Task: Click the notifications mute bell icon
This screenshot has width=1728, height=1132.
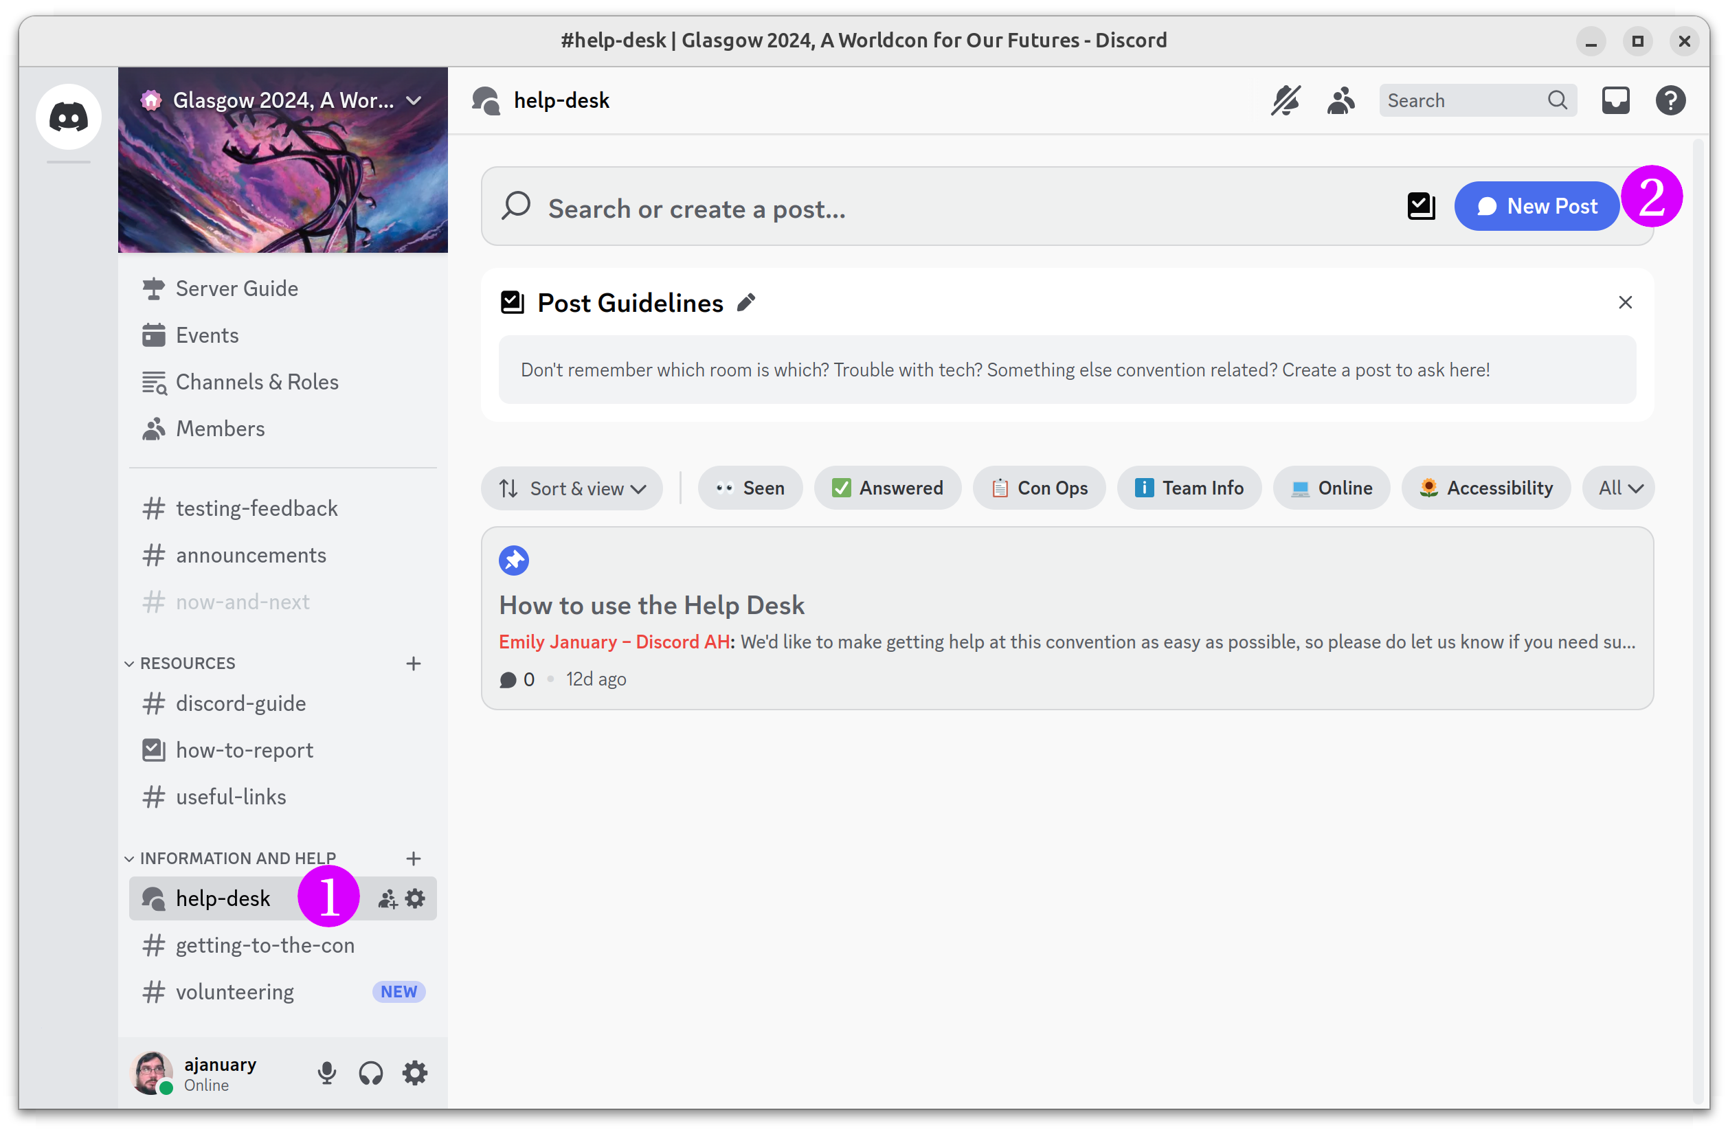Action: point(1287,100)
